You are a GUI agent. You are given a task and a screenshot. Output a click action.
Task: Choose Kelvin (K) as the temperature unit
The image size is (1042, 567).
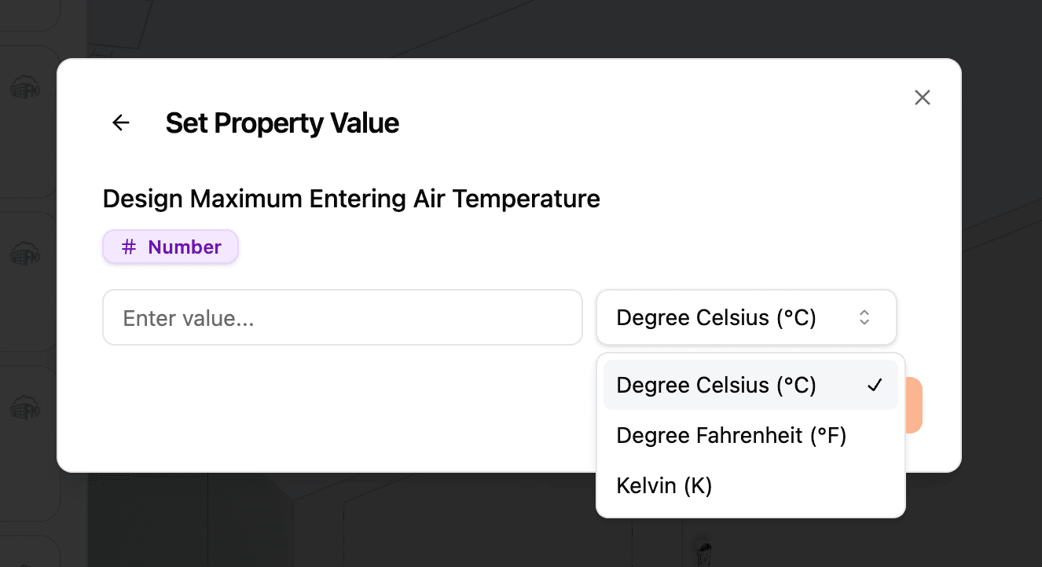(664, 485)
